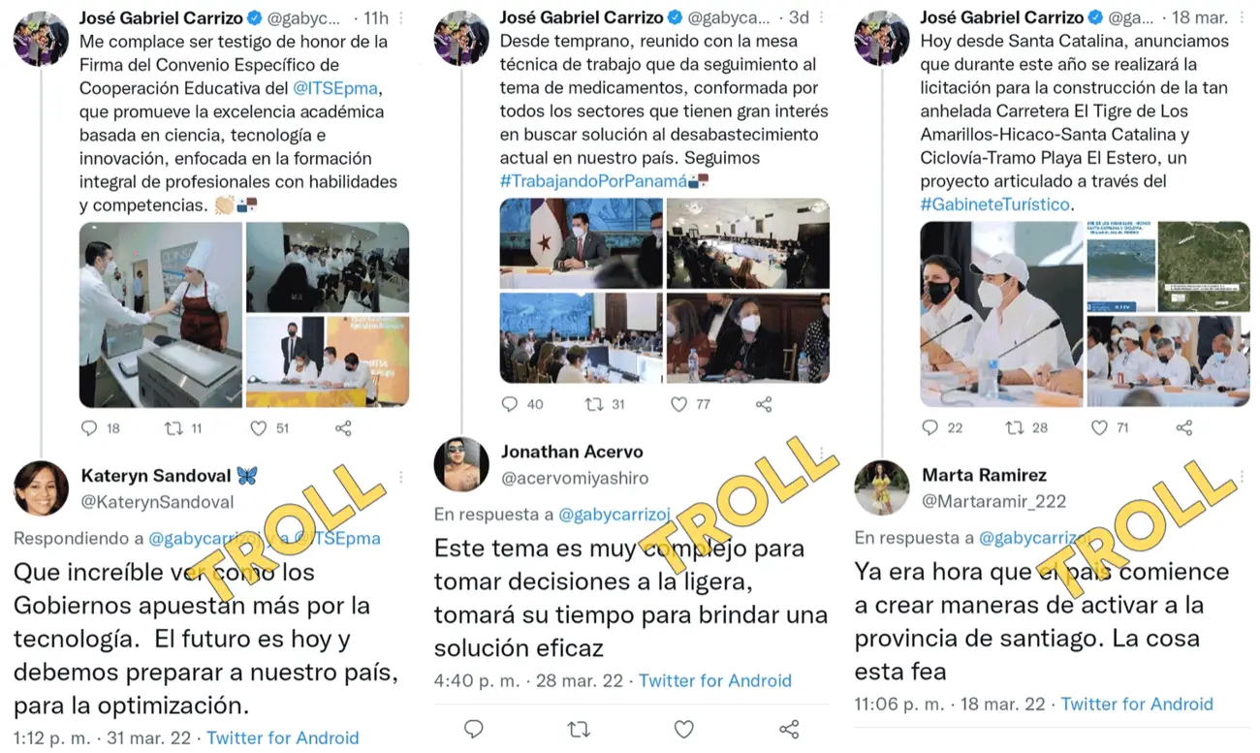Retweet the first tweet showing 11 retweets
The image size is (1260, 753).
click(x=173, y=428)
